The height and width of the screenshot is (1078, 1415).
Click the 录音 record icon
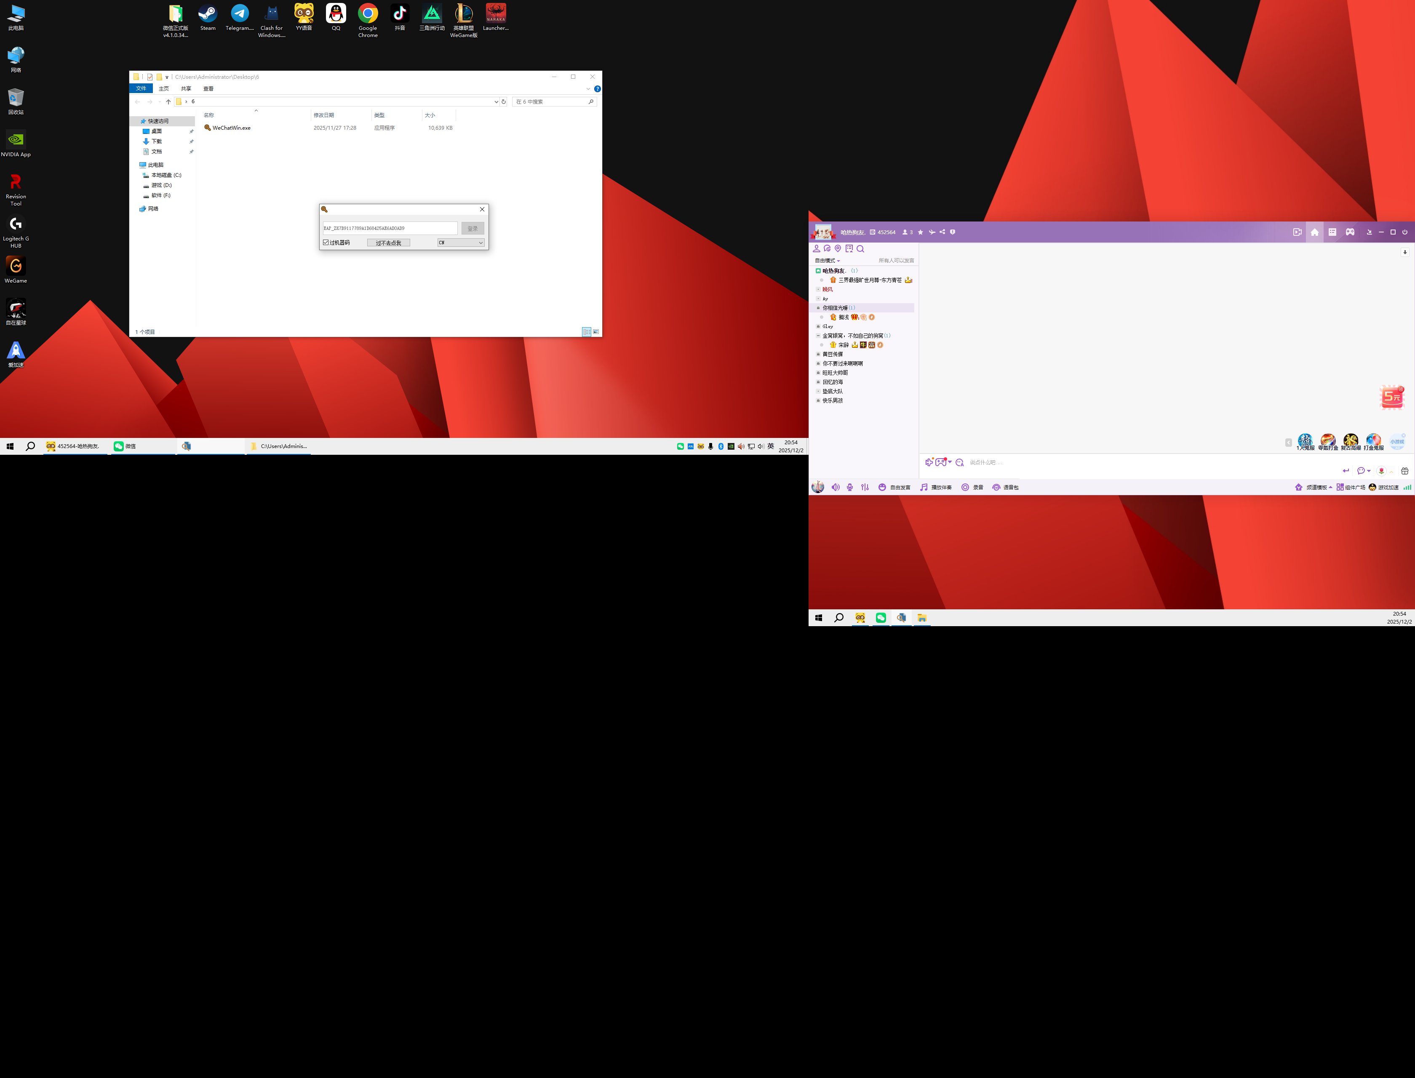pos(965,487)
